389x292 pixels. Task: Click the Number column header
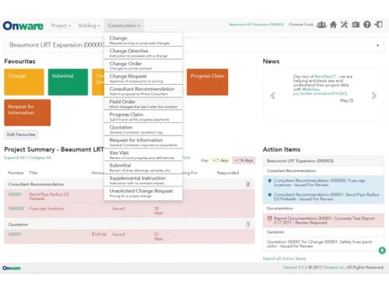[16, 173]
